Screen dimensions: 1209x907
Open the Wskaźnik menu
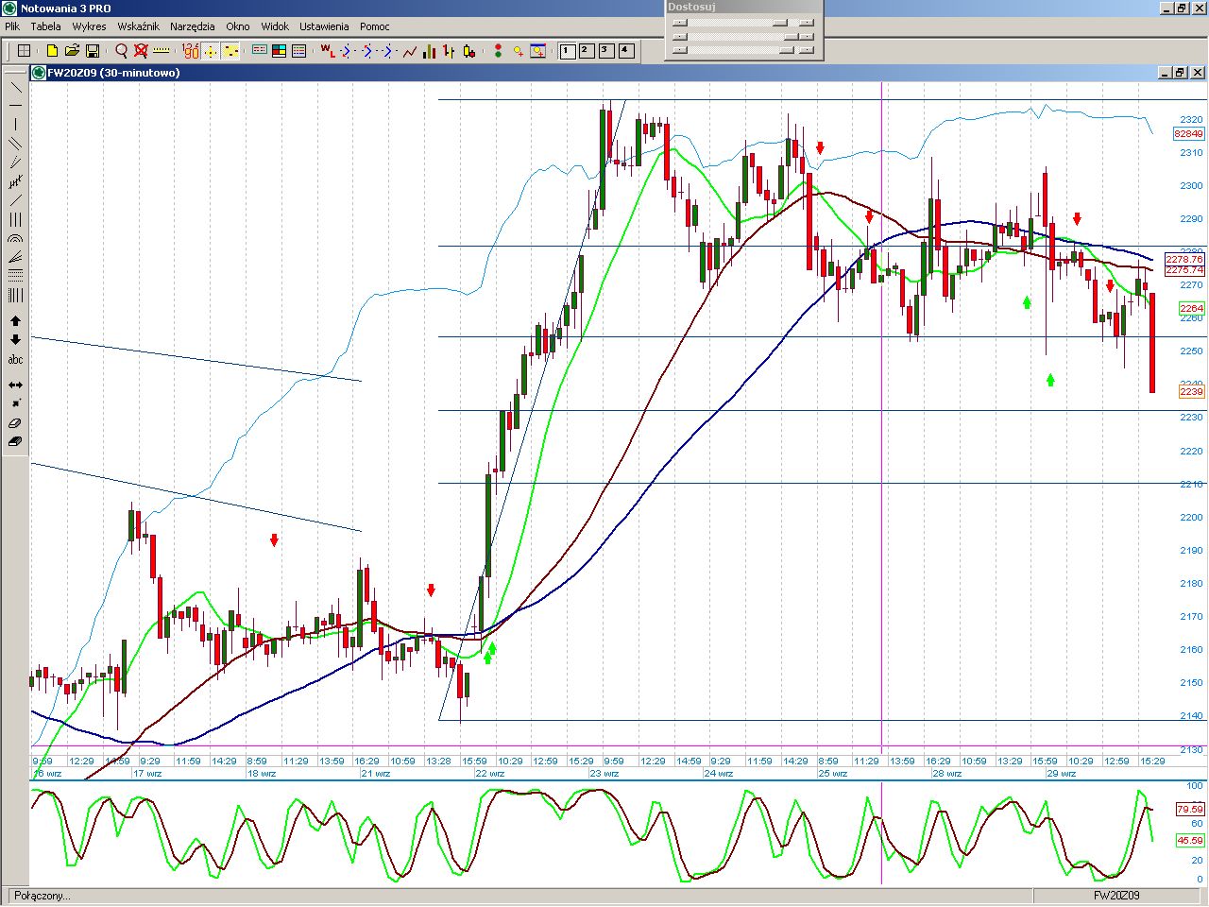138,26
